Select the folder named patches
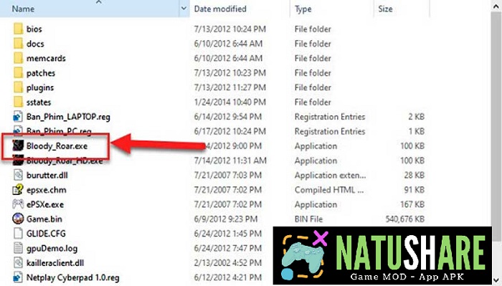The image size is (502, 286). [x=41, y=73]
